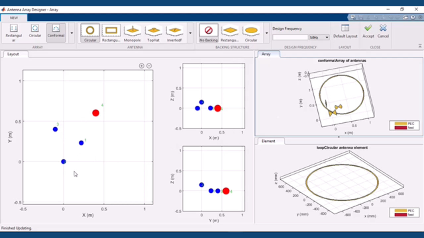
Task: Choose the Monopole antenna element
Action: (x=132, y=33)
